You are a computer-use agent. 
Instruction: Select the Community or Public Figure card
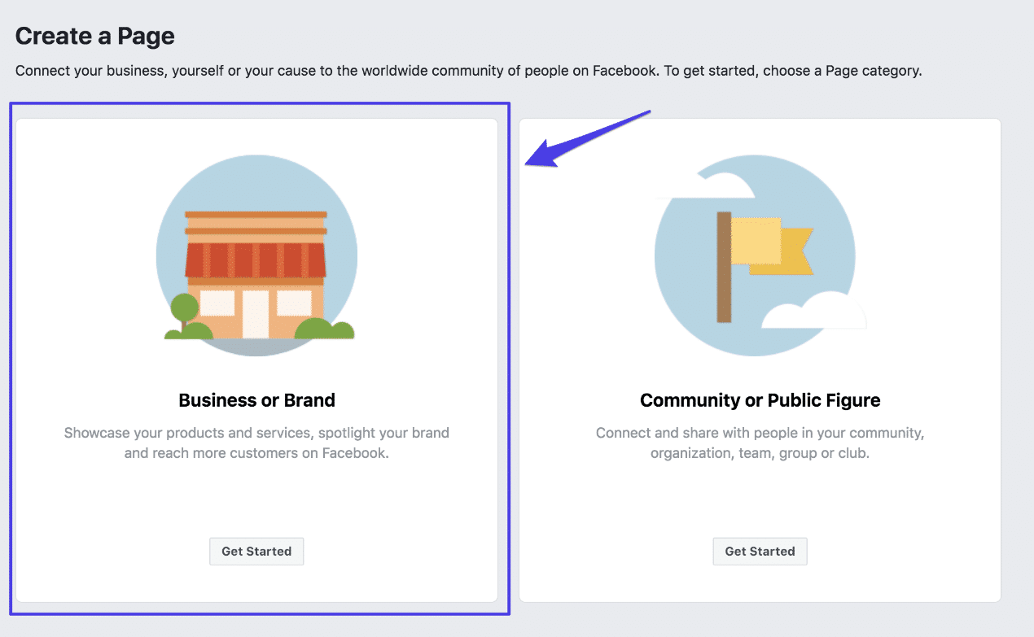point(760,358)
